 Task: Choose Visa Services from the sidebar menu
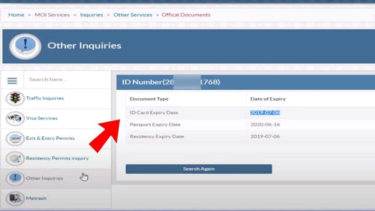point(42,118)
